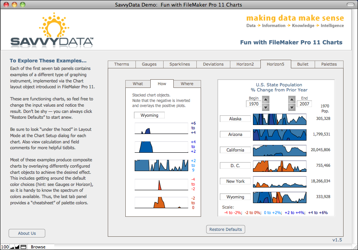
Task: Open the Horizon2 tab
Action: (x=245, y=64)
